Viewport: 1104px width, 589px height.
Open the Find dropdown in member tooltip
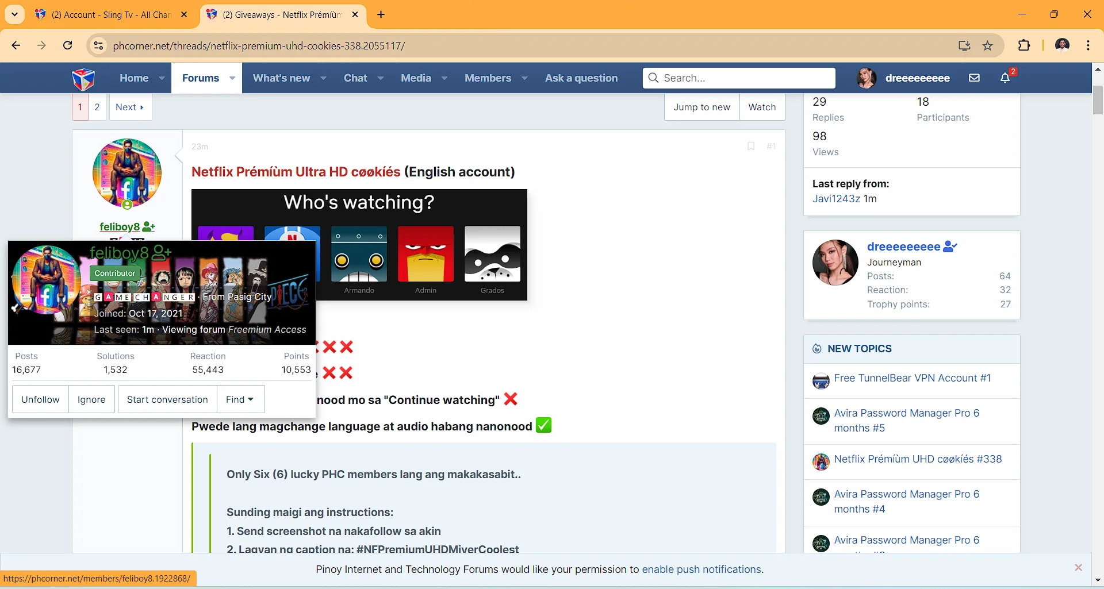(240, 399)
